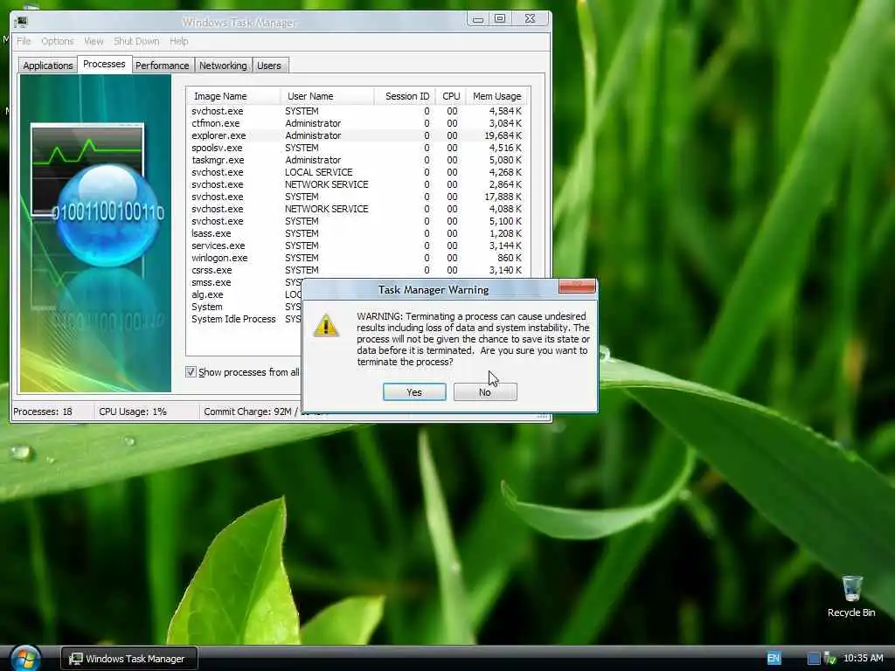The image size is (895, 671).
Task: Select the System Idle Process row
Action: (x=244, y=319)
